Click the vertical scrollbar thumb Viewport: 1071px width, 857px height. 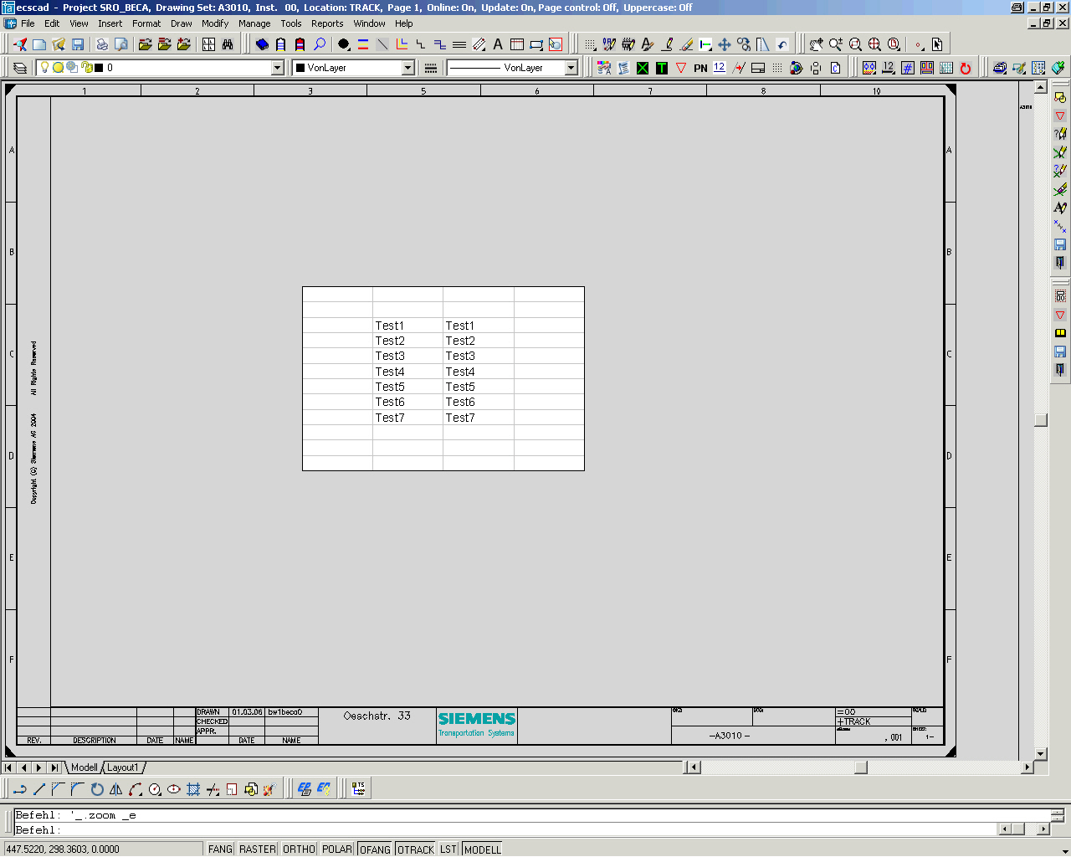click(1041, 420)
